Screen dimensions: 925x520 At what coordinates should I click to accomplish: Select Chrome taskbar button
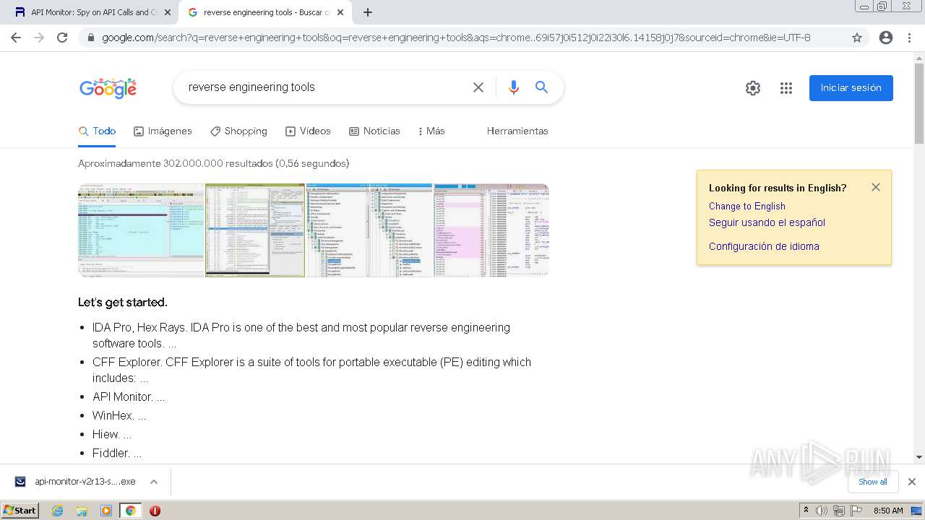(x=131, y=511)
